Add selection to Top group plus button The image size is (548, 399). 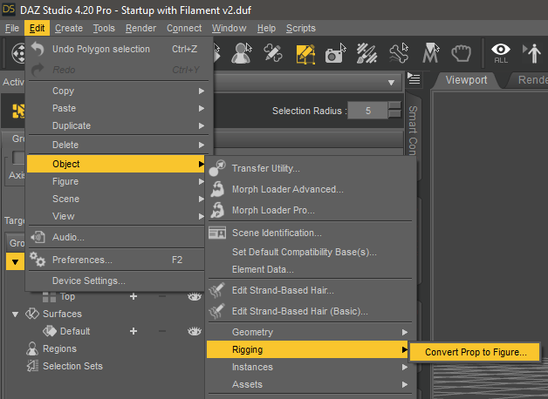[134, 296]
